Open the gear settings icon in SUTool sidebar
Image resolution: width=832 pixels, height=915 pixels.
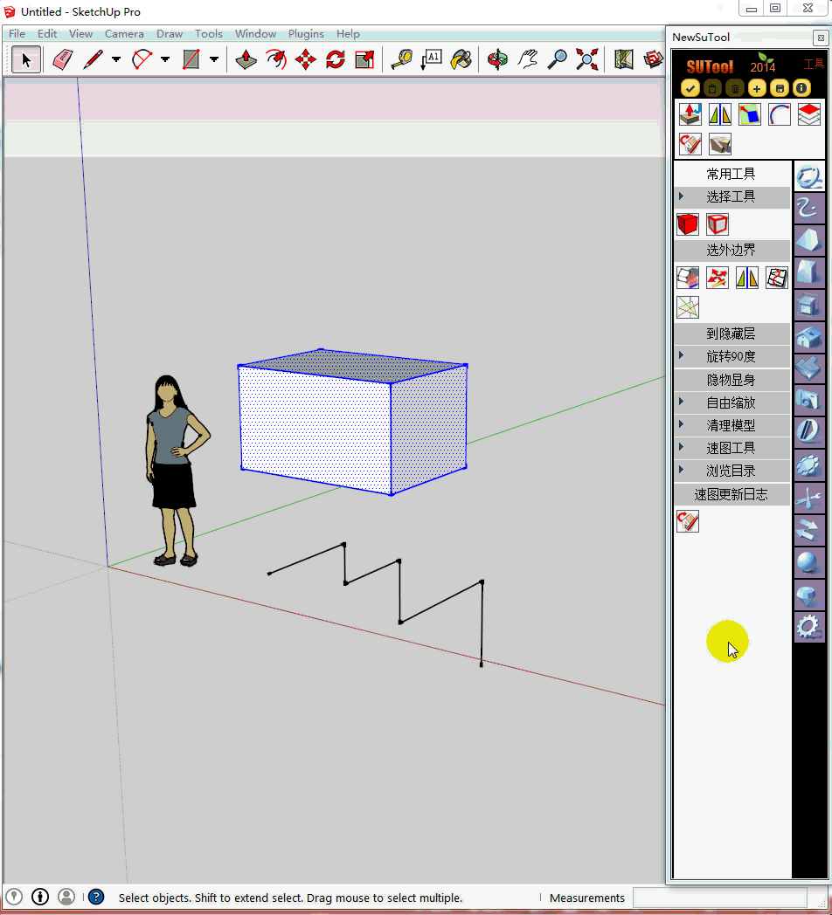809,627
